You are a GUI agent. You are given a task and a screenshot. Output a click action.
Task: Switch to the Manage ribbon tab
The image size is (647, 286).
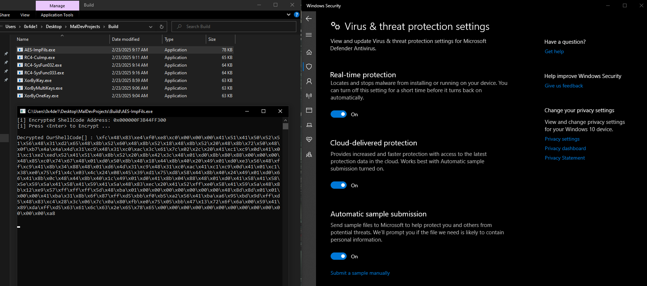point(57,5)
